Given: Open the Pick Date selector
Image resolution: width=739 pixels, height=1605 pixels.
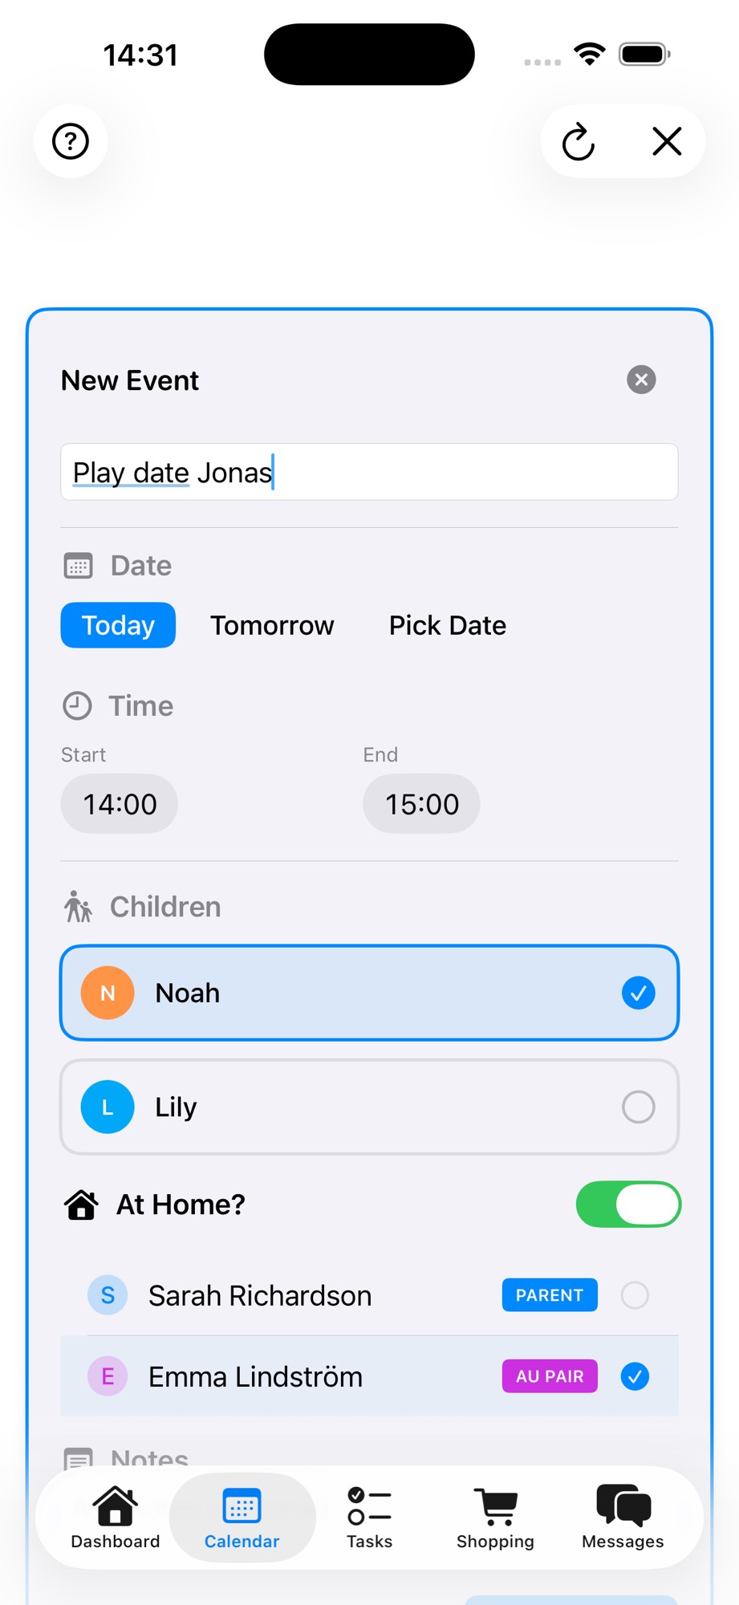Looking at the screenshot, I should click(x=447, y=625).
